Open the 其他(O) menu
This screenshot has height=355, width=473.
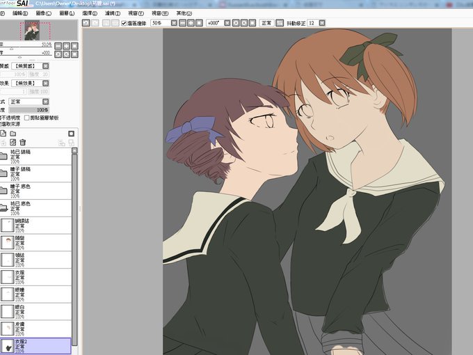tap(184, 13)
